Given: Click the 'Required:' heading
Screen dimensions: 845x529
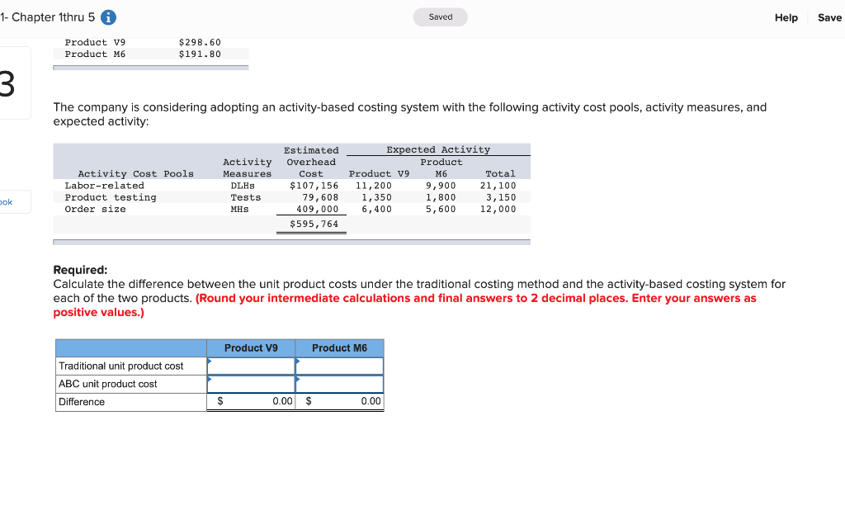Looking at the screenshot, I should click(80, 270).
